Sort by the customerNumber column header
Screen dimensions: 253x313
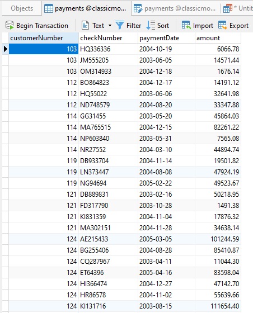coord(44,38)
